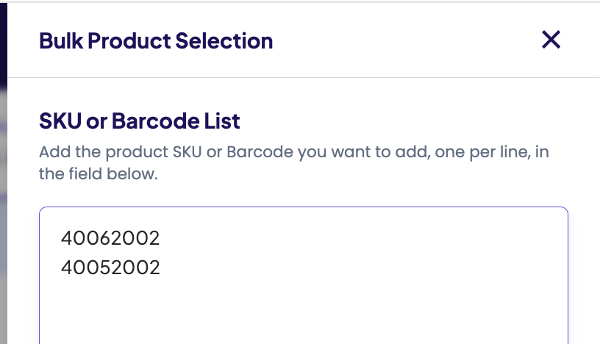Place cursor at end of 40052002 line
Screen dimensions: 600x344
point(161,268)
